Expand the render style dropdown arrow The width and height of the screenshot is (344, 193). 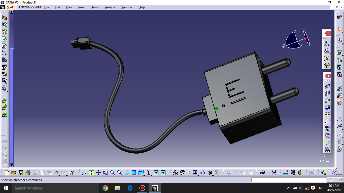152,175
